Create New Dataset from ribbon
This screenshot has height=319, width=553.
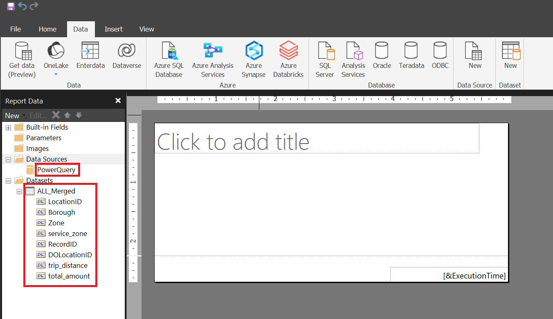[510, 55]
